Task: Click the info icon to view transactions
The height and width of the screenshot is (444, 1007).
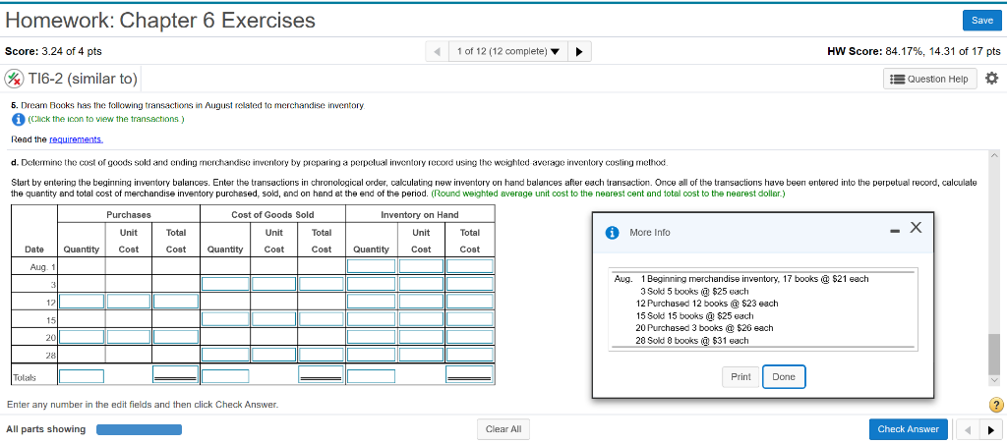Action: click(x=18, y=119)
